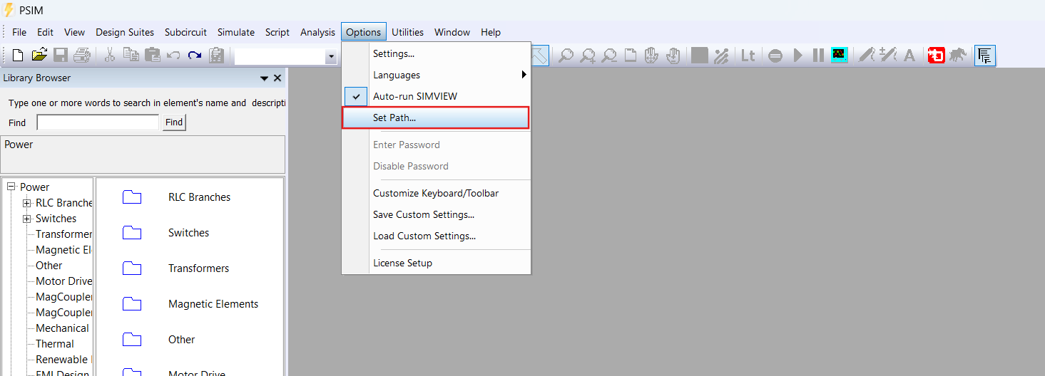Create a new schematic with New icon
The image size is (1045, 376).
pyautogui.click(x=19, y=56)
